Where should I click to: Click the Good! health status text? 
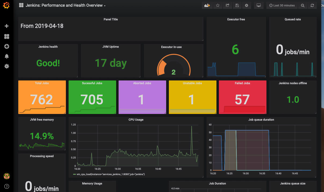[48, 63]
